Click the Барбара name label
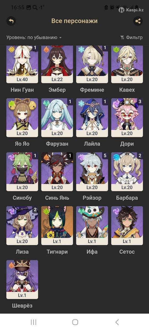149x331 pixels. point(127,198)
